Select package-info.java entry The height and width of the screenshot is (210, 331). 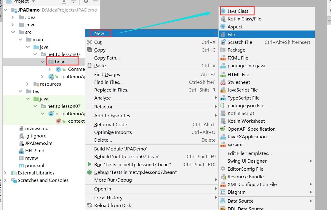pyautogui.click(x=267, y=66)
